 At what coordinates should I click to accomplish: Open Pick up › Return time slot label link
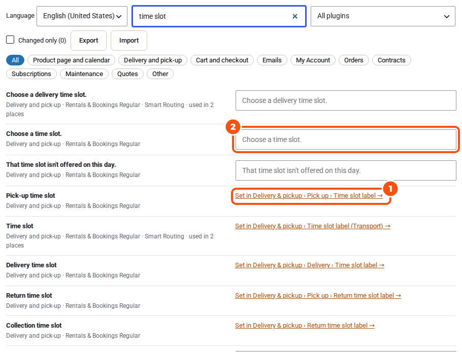point(318,295)
